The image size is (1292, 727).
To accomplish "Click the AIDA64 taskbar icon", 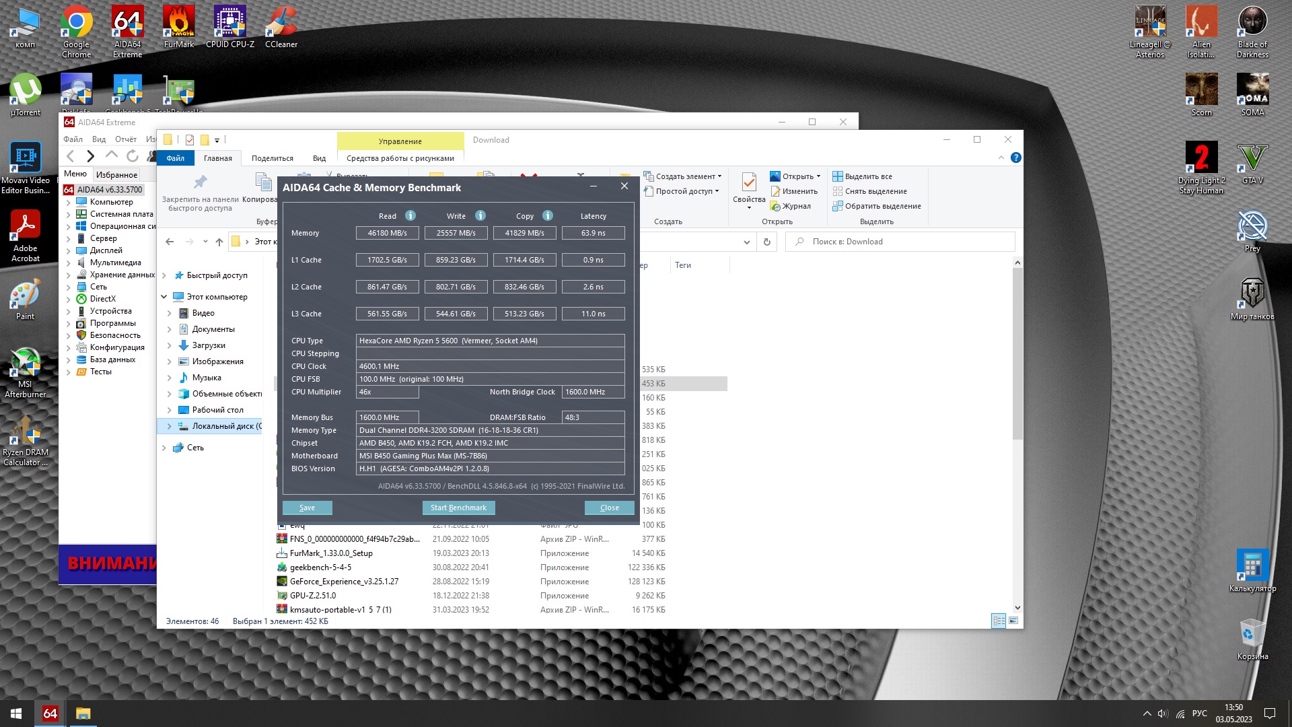I will click(50, 713).
